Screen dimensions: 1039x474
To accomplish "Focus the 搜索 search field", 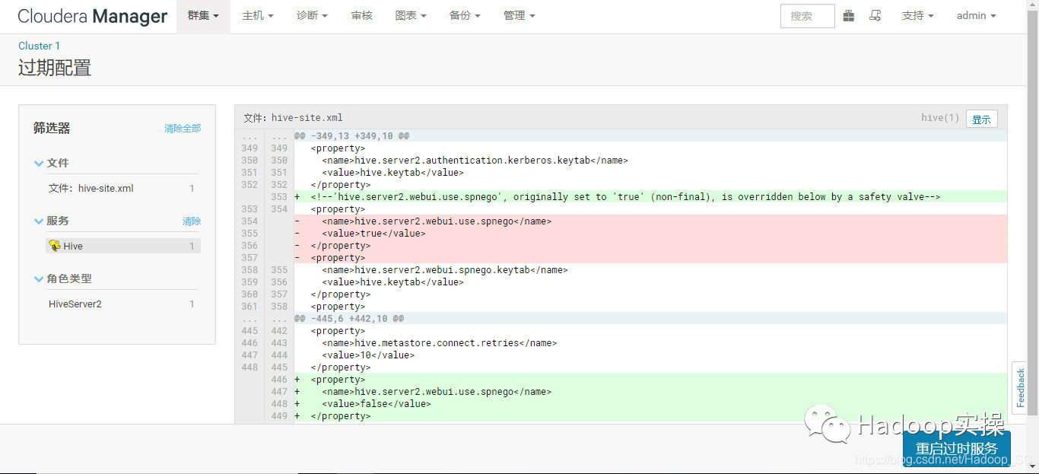I will coord(807,16).
